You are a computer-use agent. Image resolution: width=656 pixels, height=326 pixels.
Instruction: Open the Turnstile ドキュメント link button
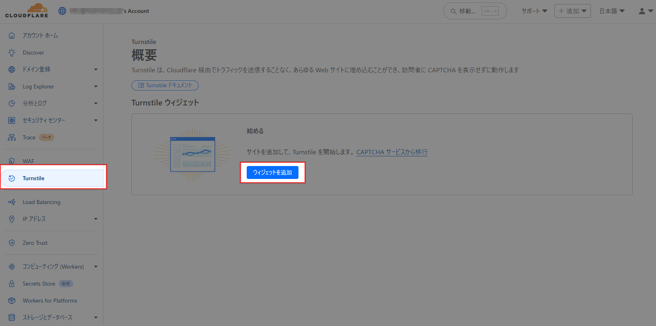[x=165, y=85]
